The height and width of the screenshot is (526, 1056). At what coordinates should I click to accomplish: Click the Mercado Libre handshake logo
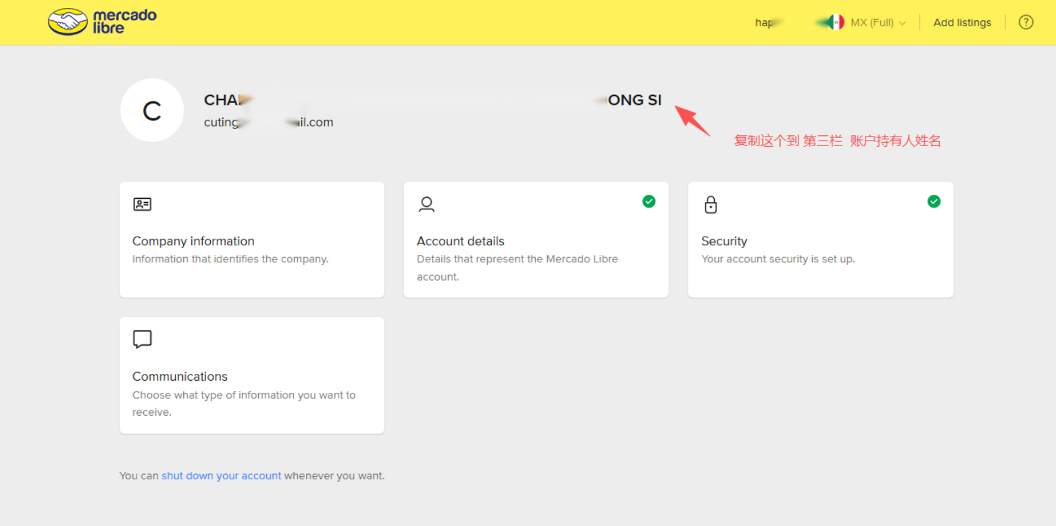coord(68,22)
